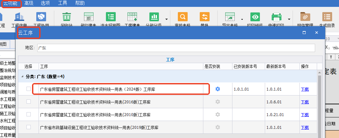Collapse the 分类: 广东 group
The height and width of the screenshot is (138, 339).
(23, 77)
